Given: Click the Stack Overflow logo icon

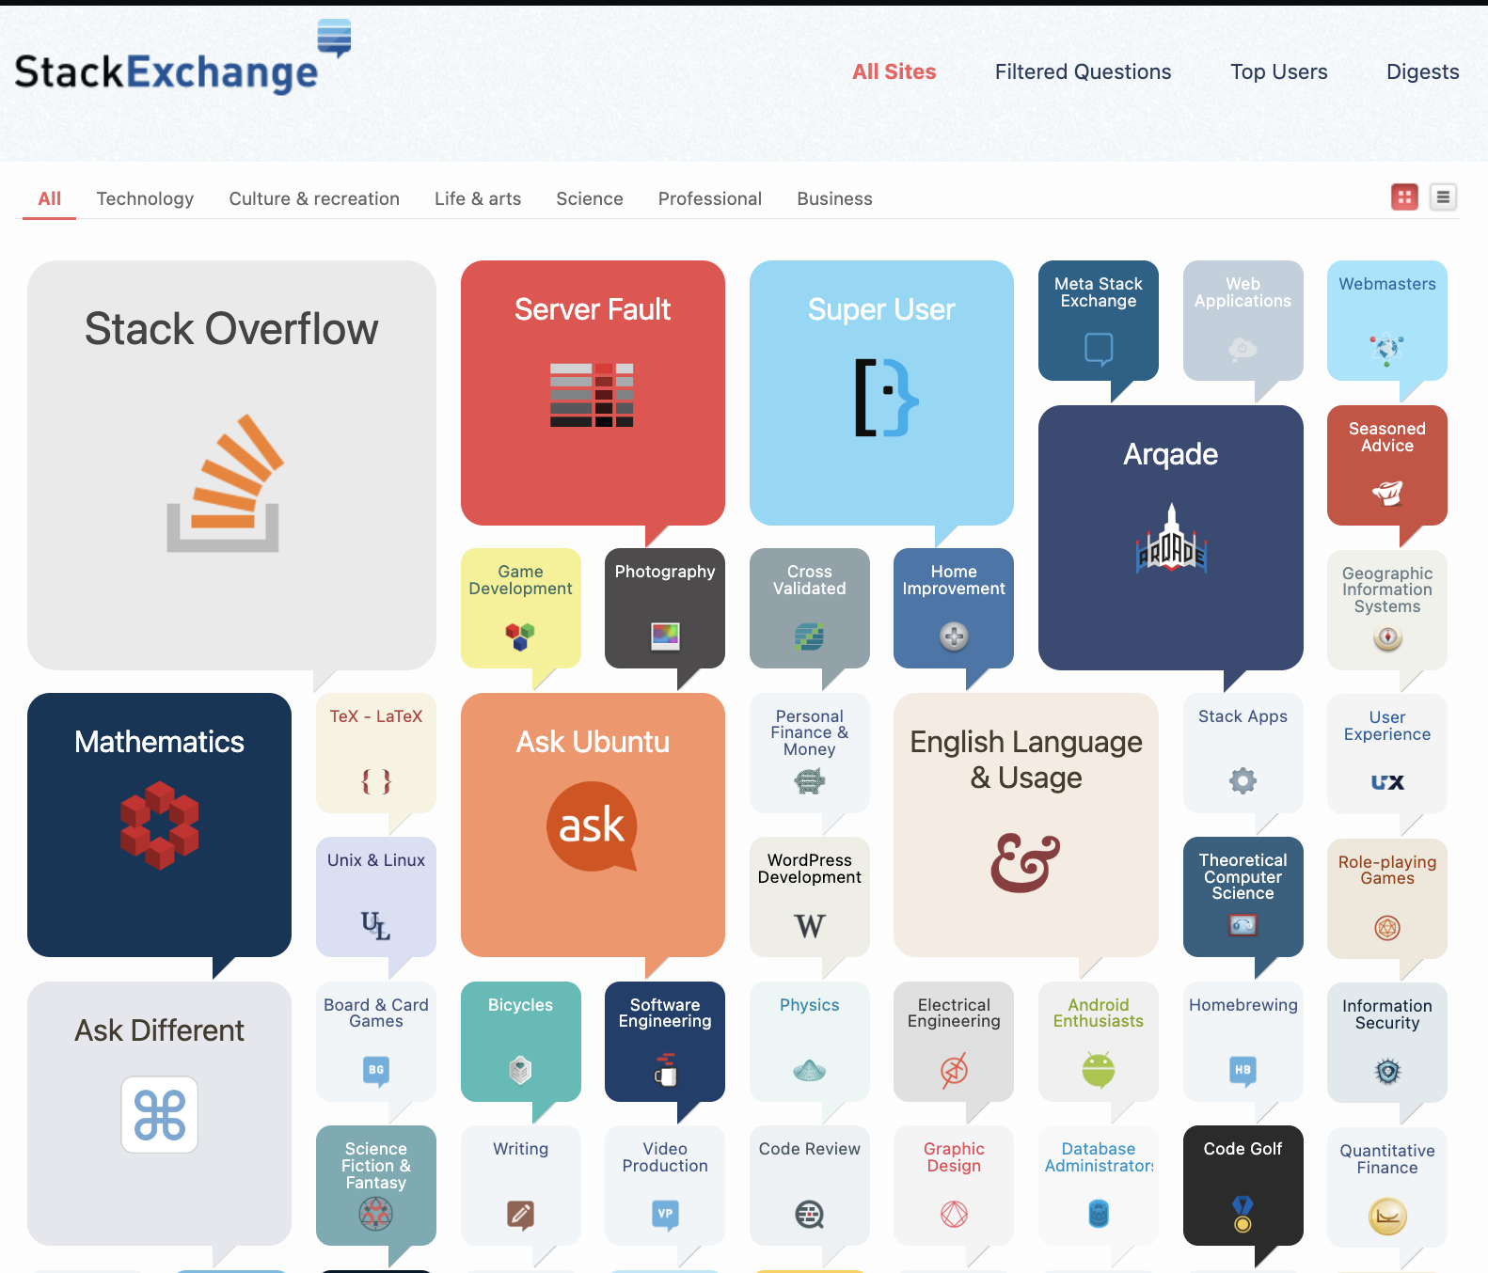Looking at the screenshot, I should click(x=224, y=483).
